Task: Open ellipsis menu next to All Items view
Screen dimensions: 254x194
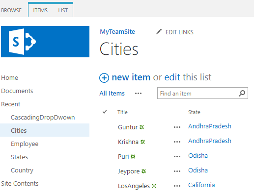Action: tap(138, 94)
